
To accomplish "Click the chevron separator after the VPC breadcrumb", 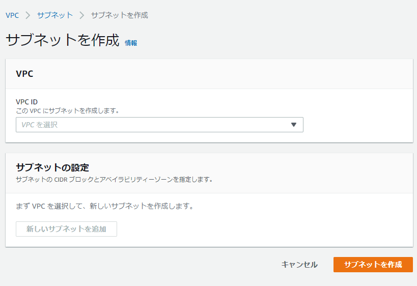I will click(28, 15).
